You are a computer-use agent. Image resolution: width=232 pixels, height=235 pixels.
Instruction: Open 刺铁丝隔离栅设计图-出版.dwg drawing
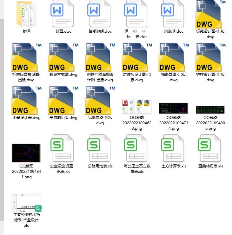(x=100, y=57)
